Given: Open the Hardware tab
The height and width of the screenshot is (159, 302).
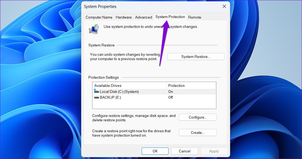Looking at the screenshot, I should 124,17.
